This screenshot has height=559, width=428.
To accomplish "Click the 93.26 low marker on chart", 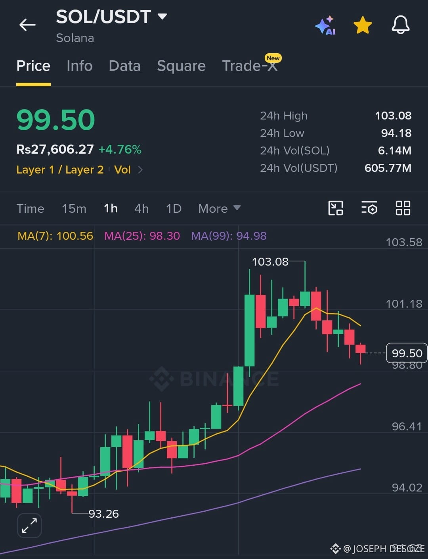I will [x=103, y=514].
